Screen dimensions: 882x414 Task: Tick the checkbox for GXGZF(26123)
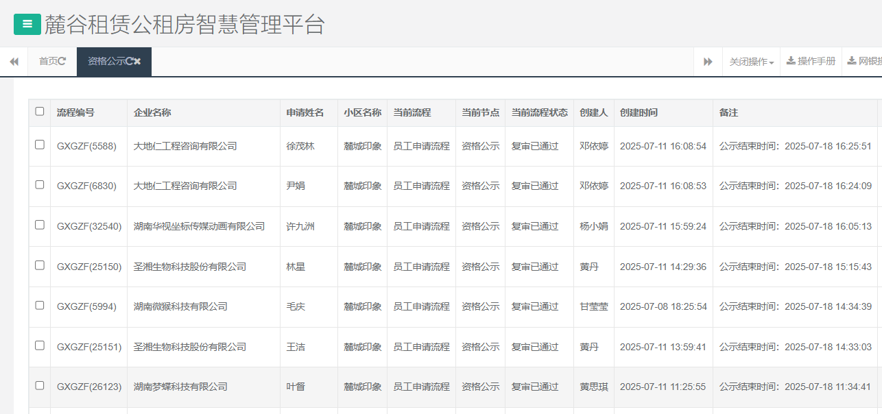tap(40, 385)
